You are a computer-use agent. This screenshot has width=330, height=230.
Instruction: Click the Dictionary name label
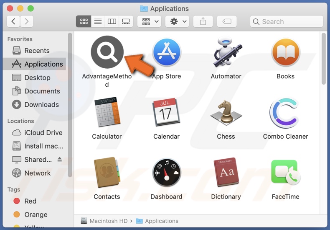click(x=226, y=196)
